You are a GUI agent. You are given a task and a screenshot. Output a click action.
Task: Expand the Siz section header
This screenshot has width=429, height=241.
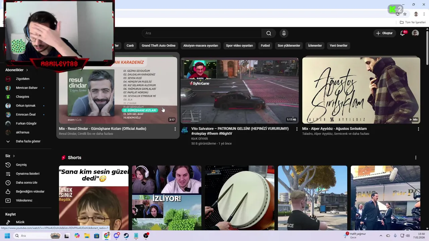coord(10,156)
